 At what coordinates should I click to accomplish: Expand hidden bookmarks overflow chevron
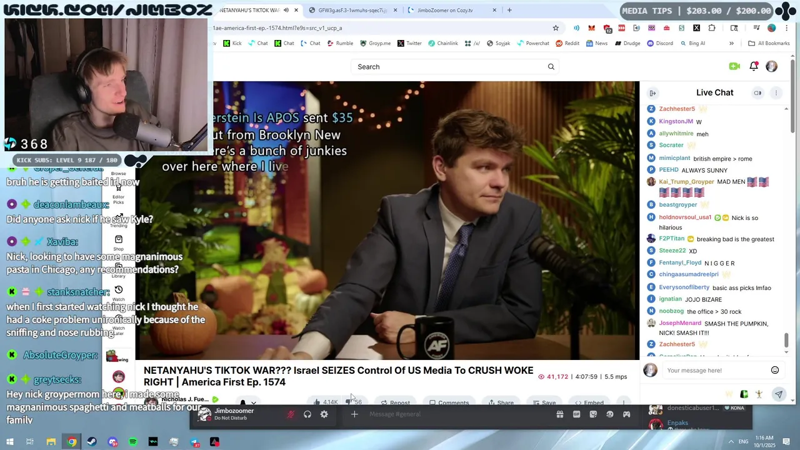(731, 44)
